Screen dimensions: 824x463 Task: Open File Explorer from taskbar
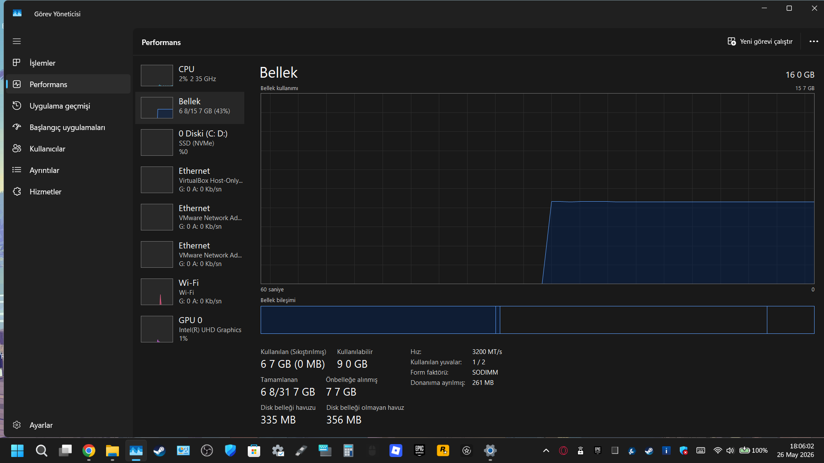(x=113, y=451)
